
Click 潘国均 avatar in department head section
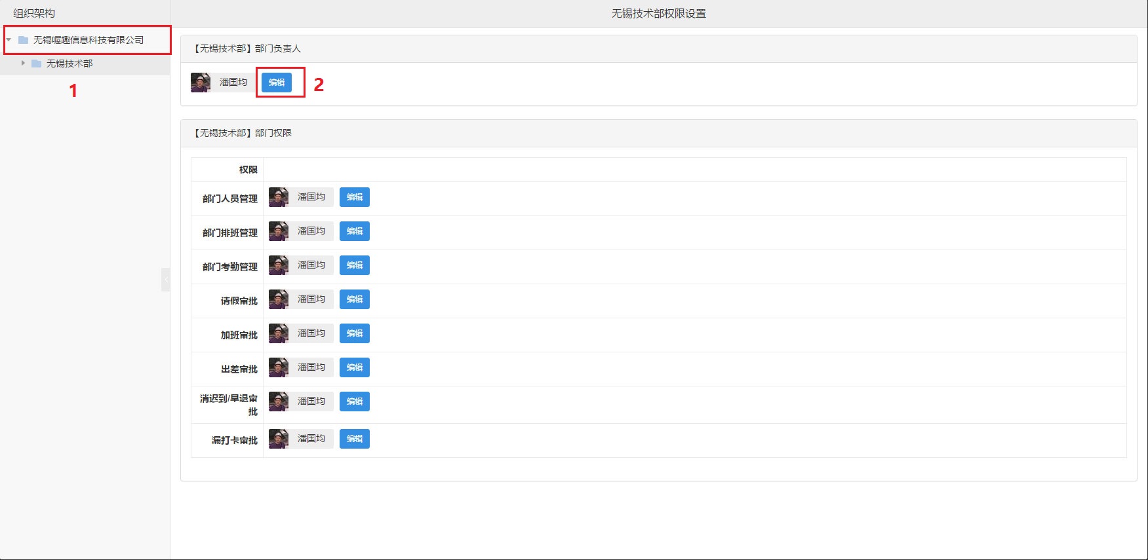pyautogui.click(x=201, y=83)
